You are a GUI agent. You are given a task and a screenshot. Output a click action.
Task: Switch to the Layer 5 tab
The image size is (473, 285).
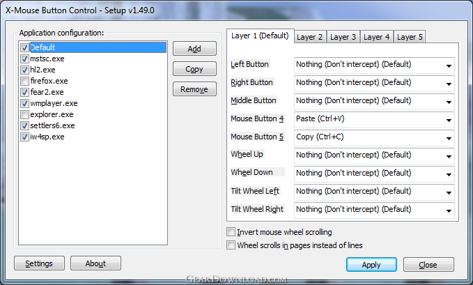pos(410,37)
